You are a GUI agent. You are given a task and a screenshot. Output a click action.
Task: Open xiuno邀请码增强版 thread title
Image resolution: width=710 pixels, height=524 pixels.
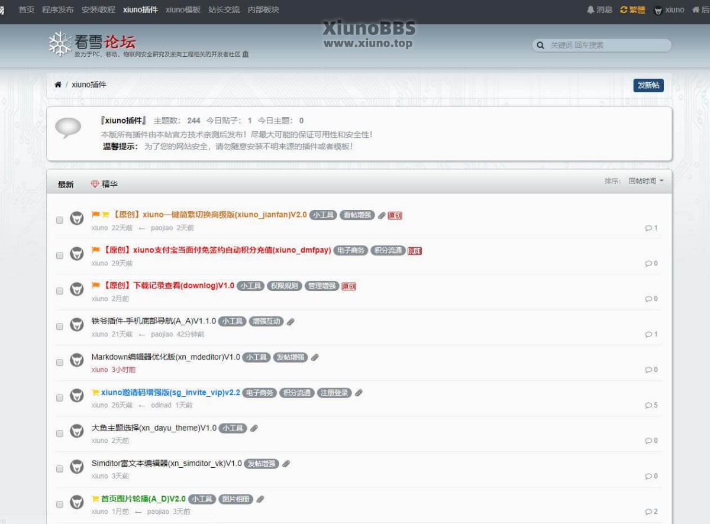click(x=170, y=393)
